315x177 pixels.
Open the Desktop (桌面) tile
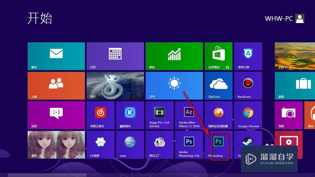(x=56, y=145)
